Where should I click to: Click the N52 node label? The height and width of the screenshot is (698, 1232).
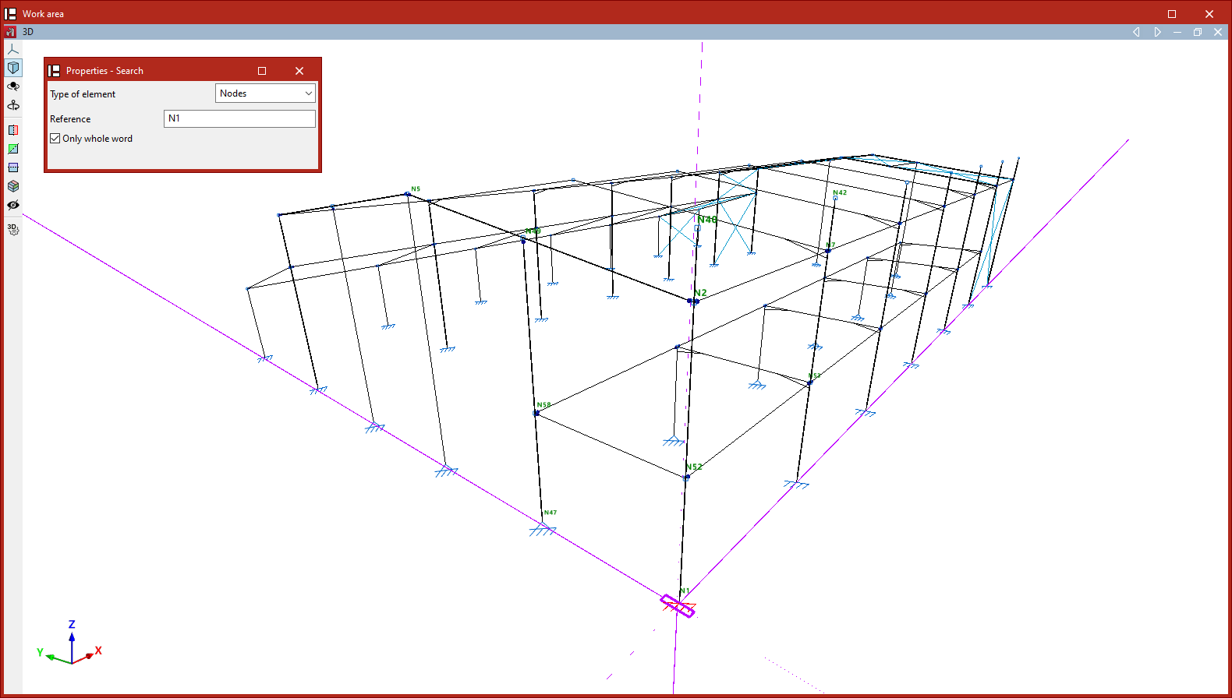[694, 467]
